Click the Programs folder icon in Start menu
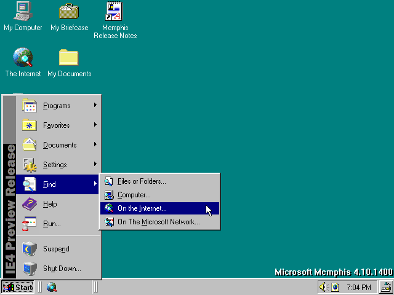Image resolution: width=394 pixels, height=295 pixels. coord(30,106)
